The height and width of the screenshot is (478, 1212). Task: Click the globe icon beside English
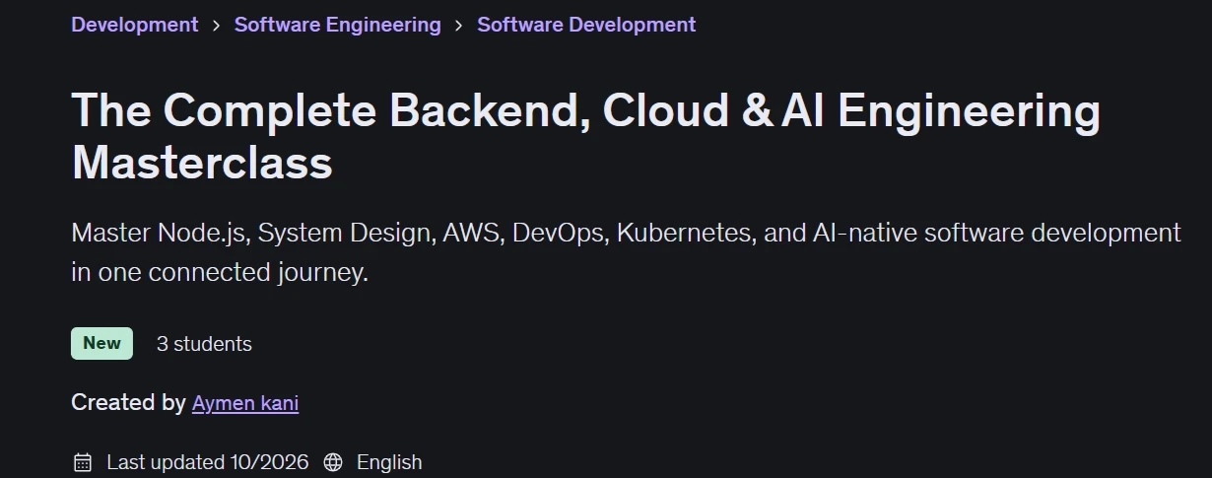coord(333,462)
